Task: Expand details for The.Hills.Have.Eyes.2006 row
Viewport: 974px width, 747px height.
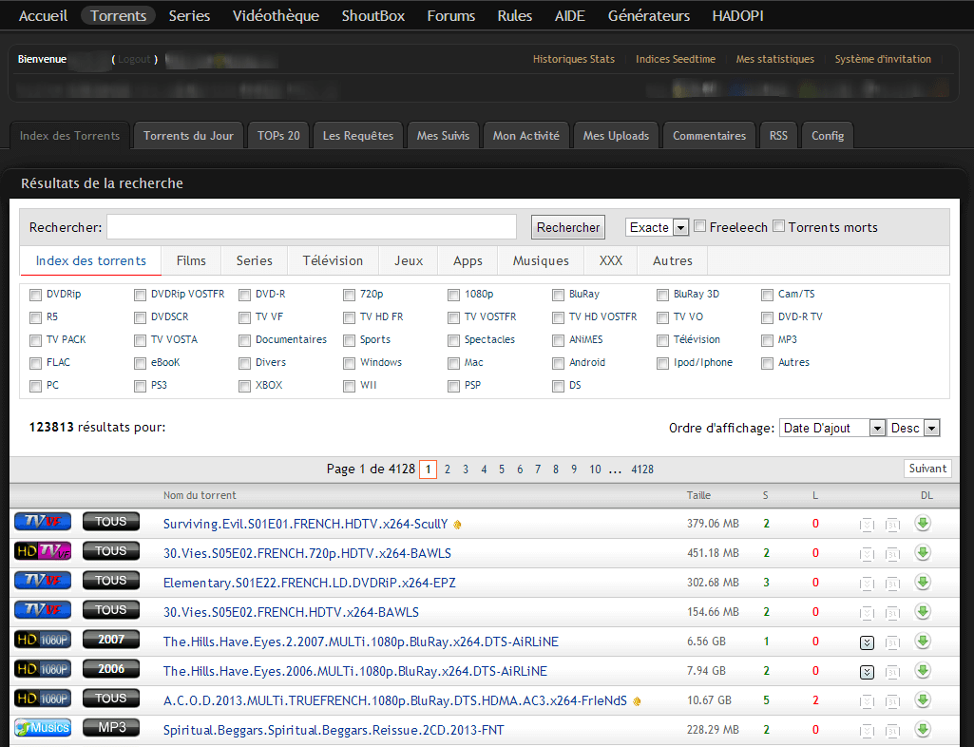Action: (x=868, y=672)
